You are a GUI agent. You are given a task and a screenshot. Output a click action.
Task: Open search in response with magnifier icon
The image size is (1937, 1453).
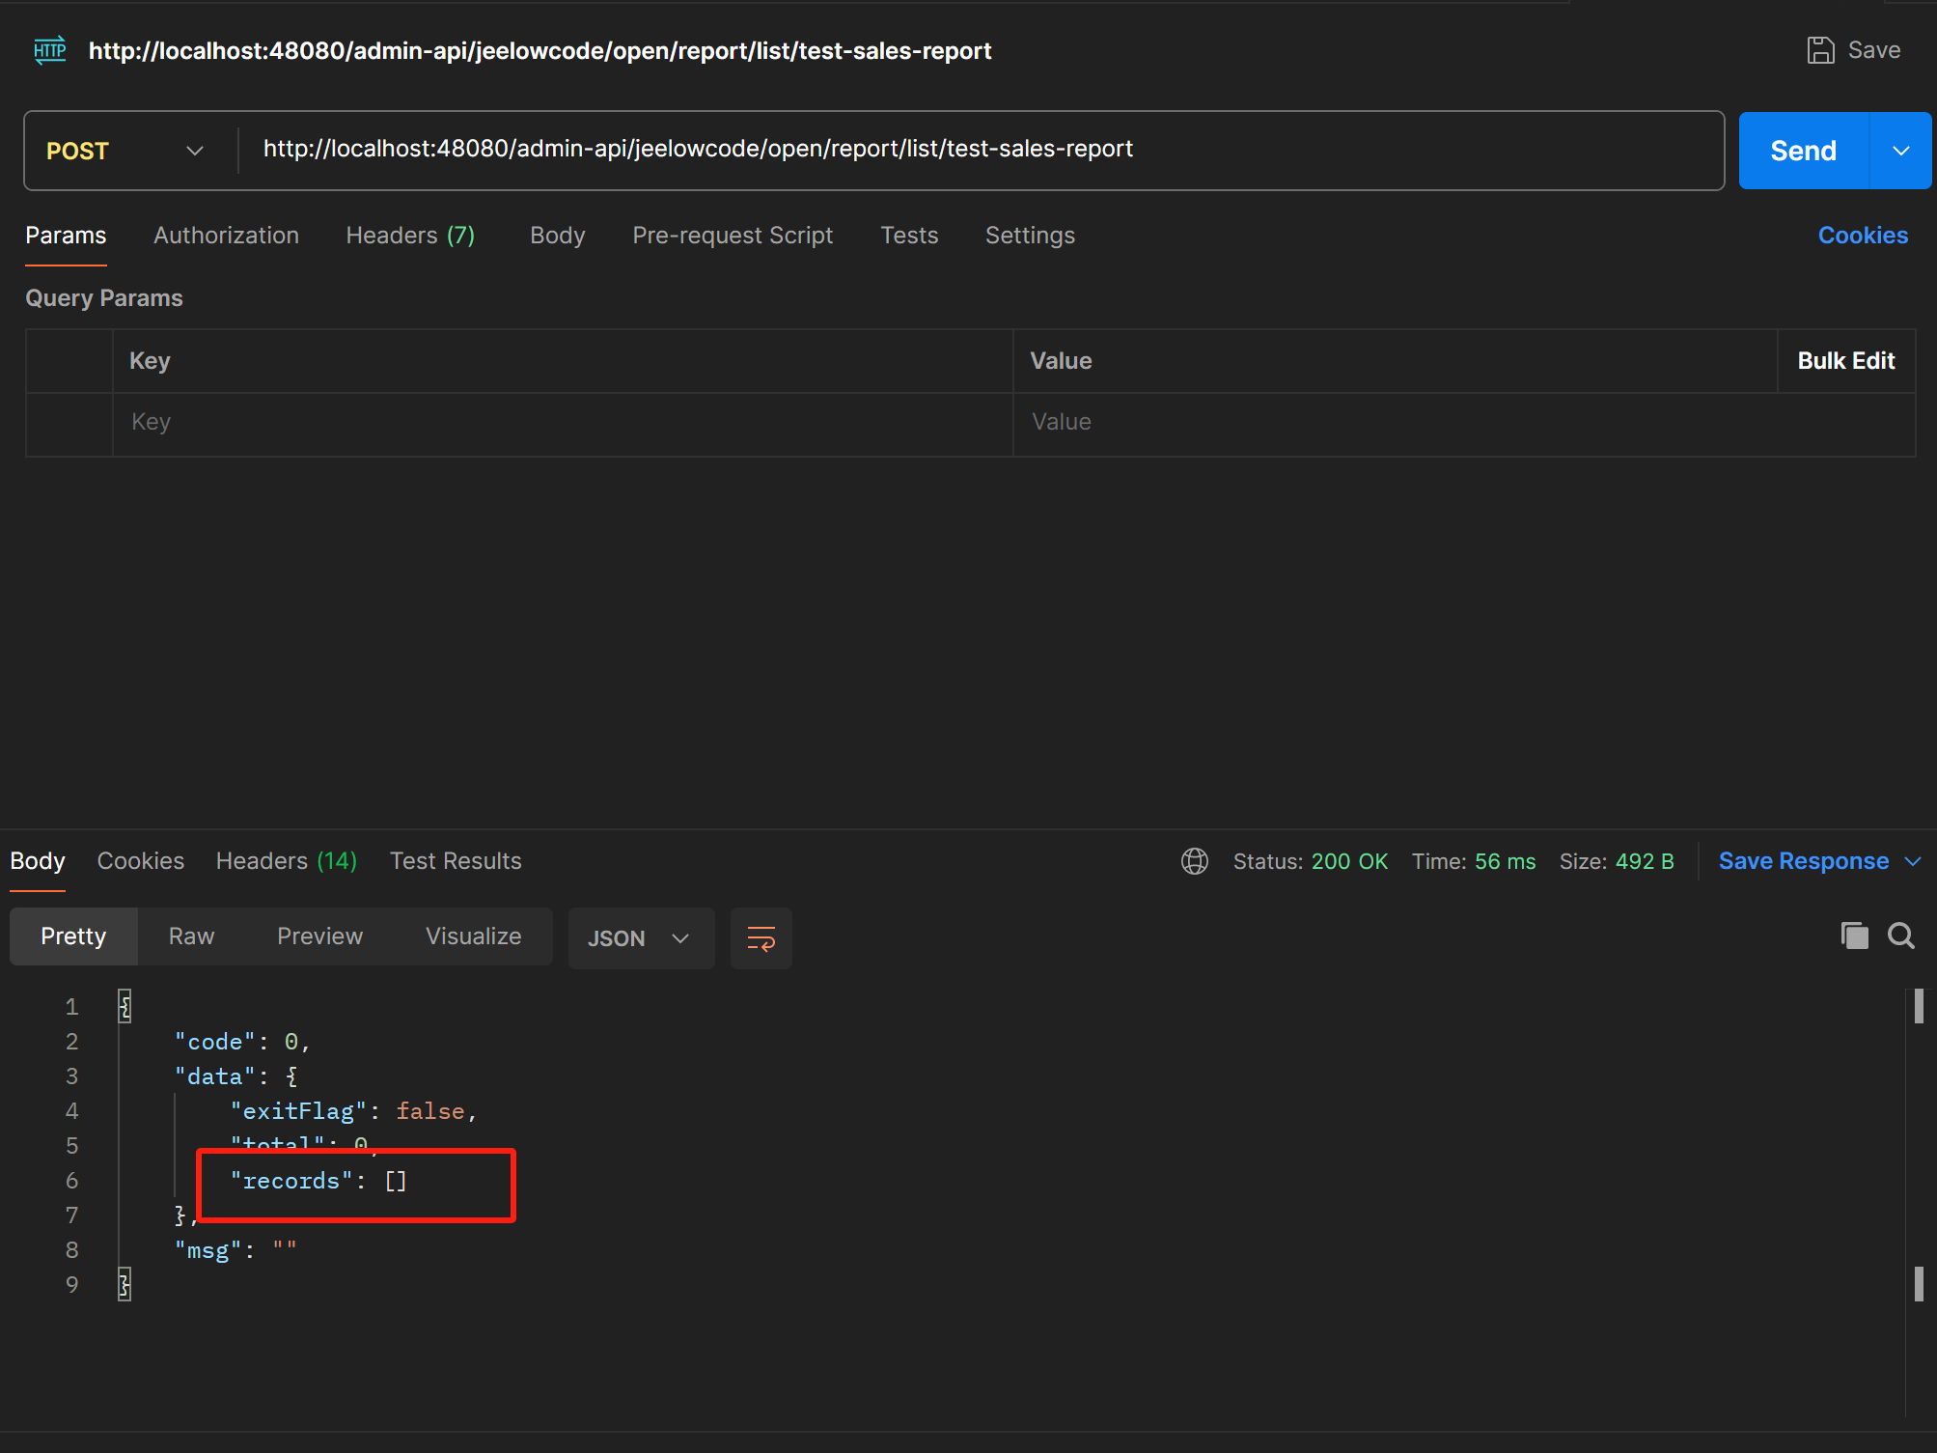[x=1900, y=936]
